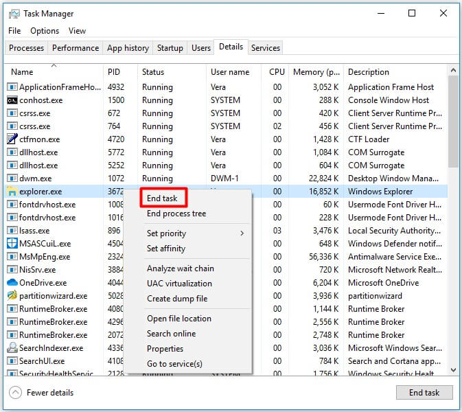Click the explorer.exe folder icon
This screenshot has height=412, width=462.
[x=12, y=192]
